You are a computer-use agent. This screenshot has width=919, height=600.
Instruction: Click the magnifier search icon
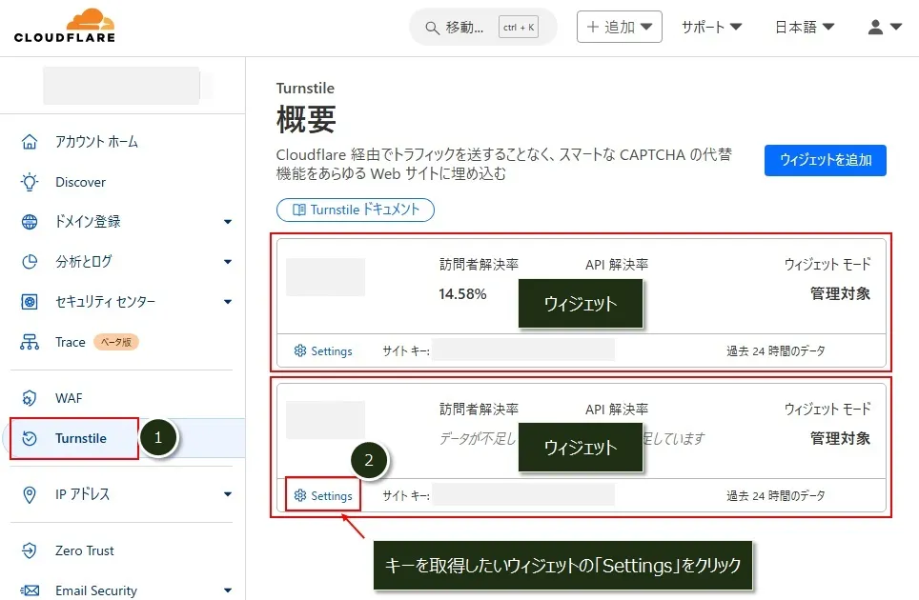(x=432, y=28)
